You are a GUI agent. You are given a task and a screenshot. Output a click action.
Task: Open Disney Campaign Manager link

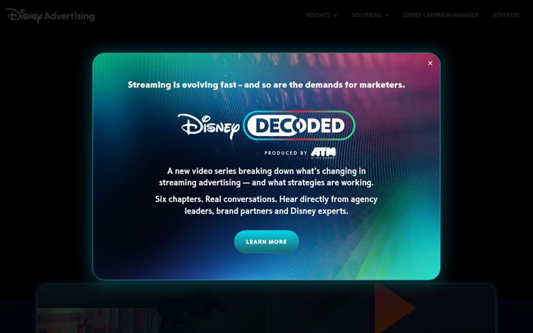click(x=440, y=15)
